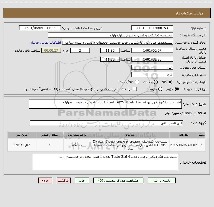Image resolution: width=214 pixels, height=207 pixels.
Task: Click the need number field 1101004013000153
Action: tap(152, 28)
